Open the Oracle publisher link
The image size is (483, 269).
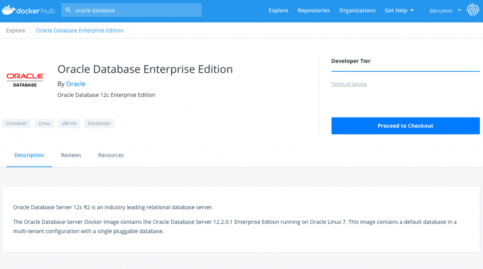pos(75,84)
